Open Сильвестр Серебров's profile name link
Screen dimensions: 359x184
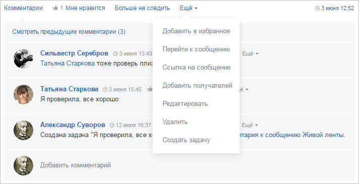(x=74, y=53)
